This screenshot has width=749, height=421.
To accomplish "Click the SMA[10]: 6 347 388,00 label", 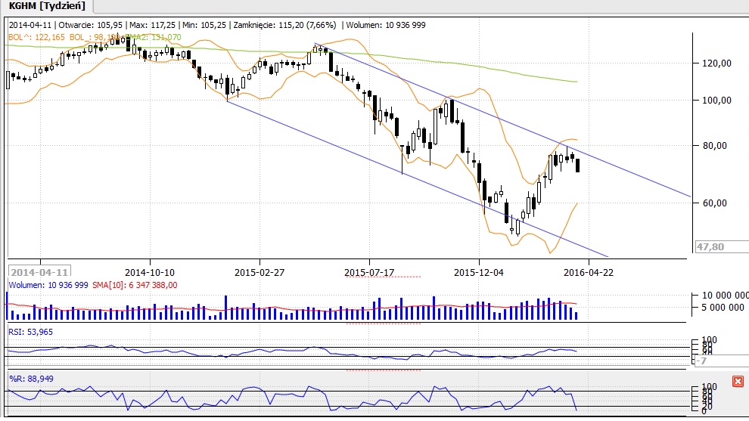I will tap(135, 285).
